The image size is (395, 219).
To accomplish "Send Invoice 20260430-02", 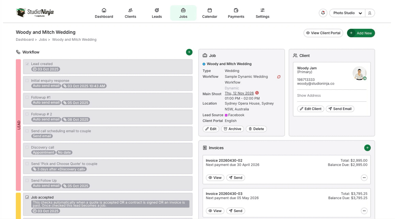I will [x=236, y=177].
